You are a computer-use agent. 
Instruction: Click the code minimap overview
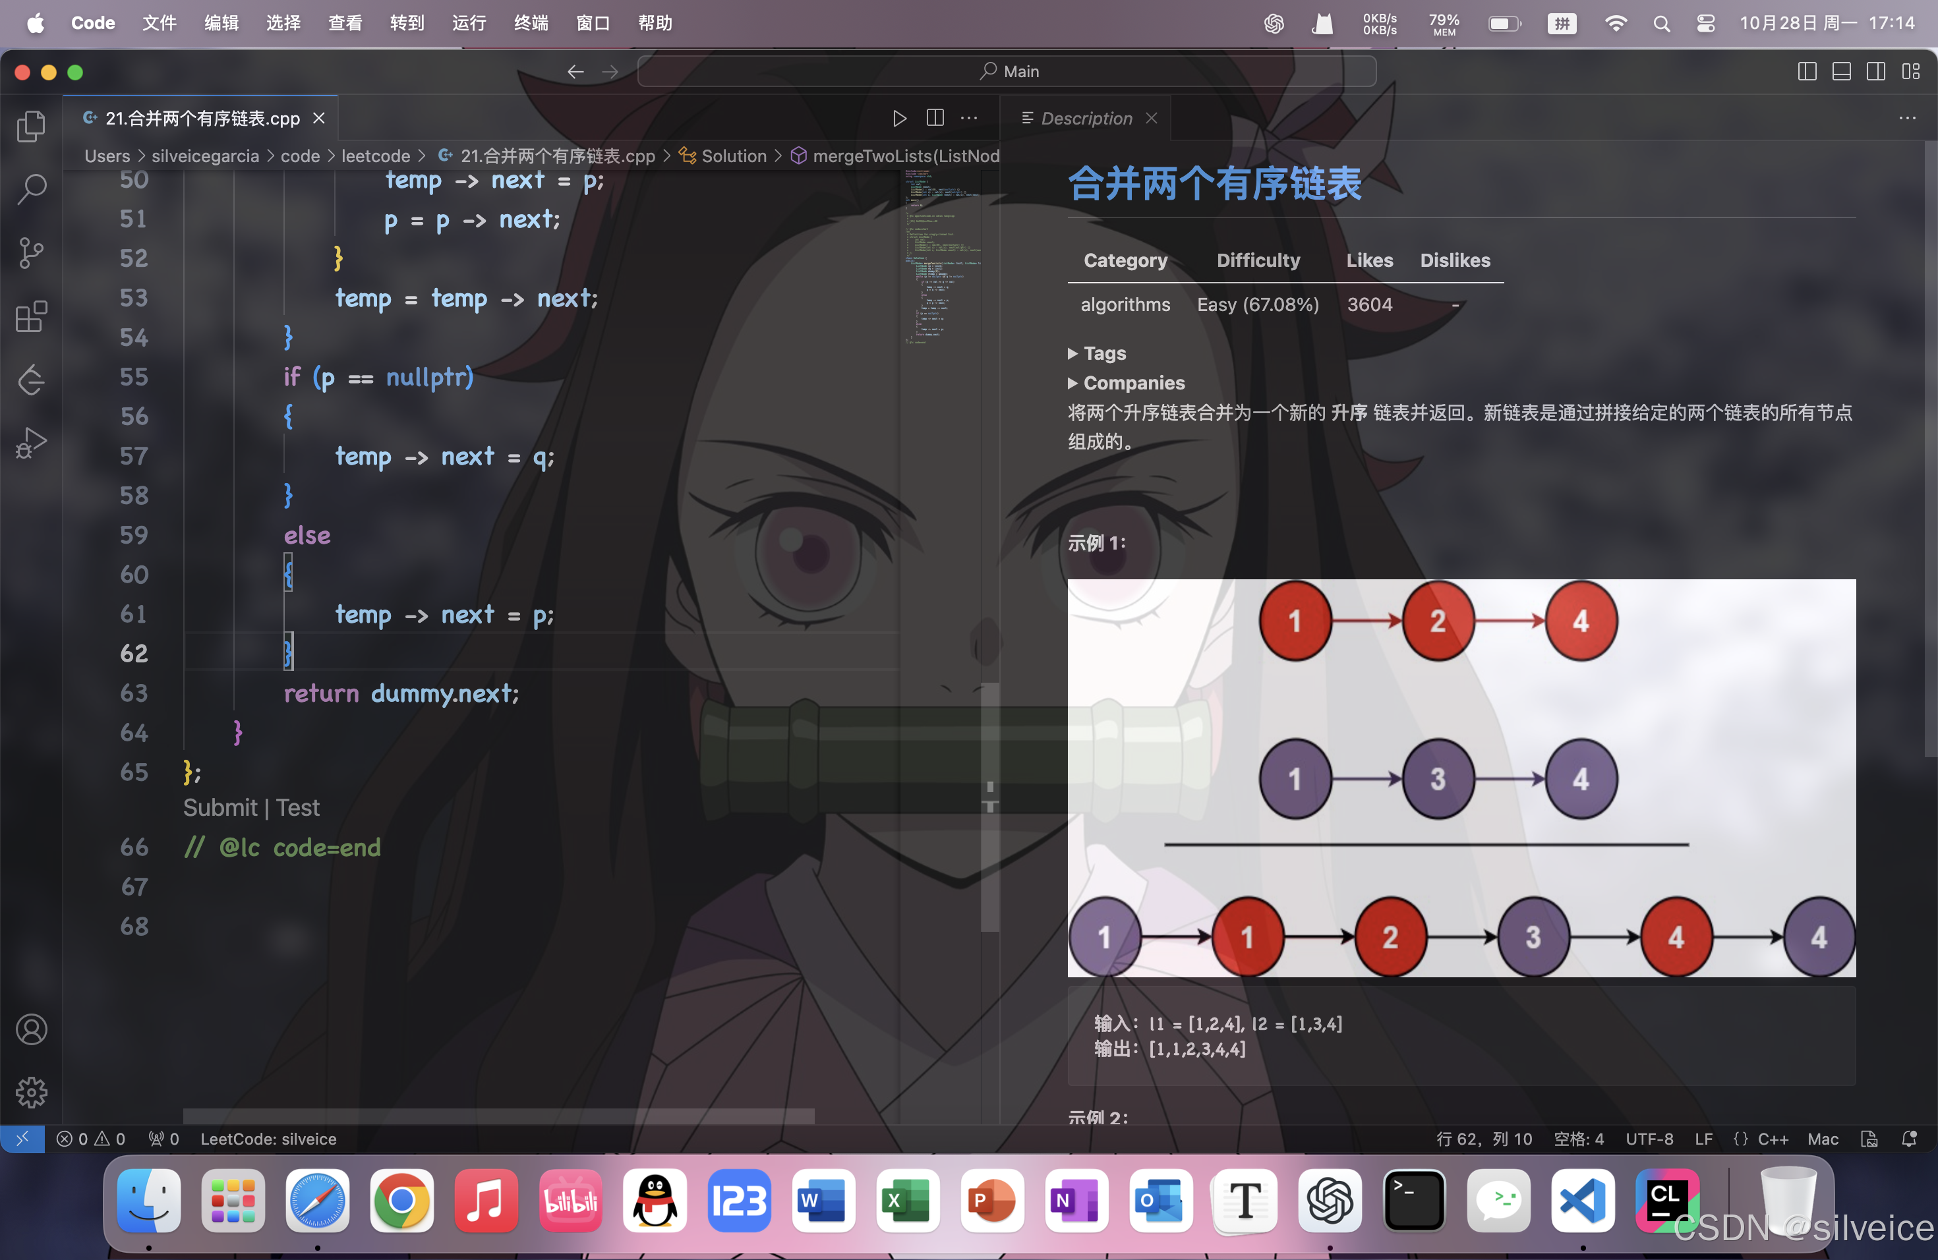tap(942, 256)
